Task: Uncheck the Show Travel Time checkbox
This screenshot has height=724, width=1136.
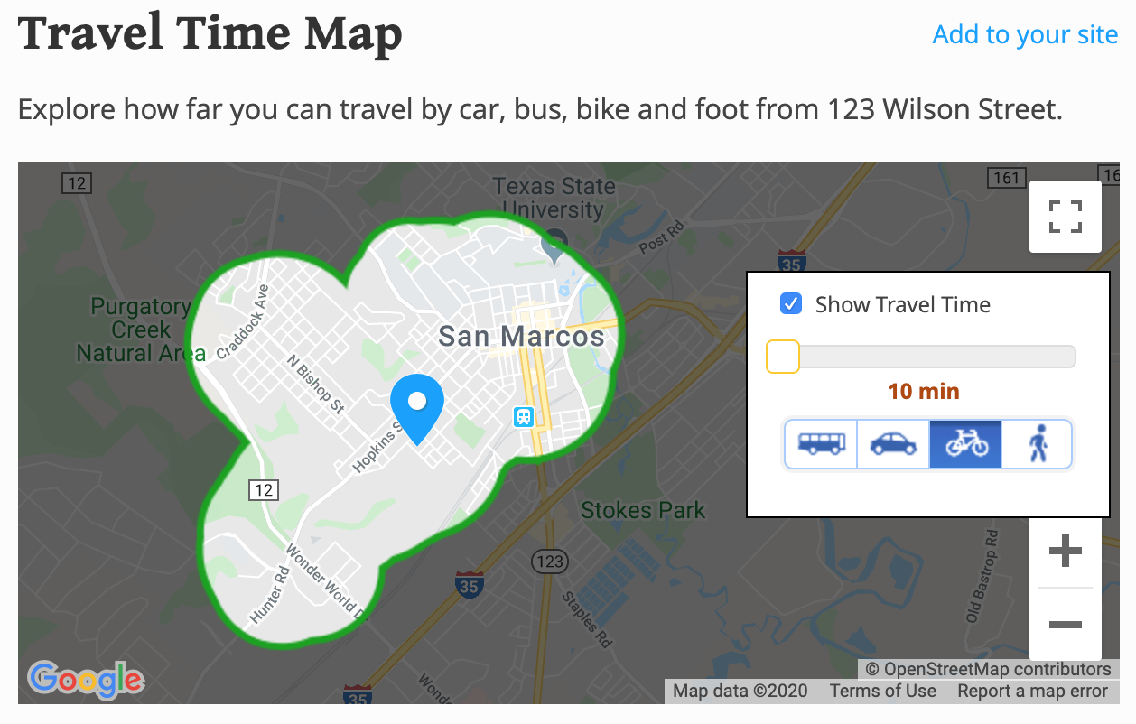Action: 791,304
